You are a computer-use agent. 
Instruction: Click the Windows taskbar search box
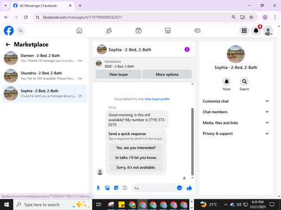53,204
